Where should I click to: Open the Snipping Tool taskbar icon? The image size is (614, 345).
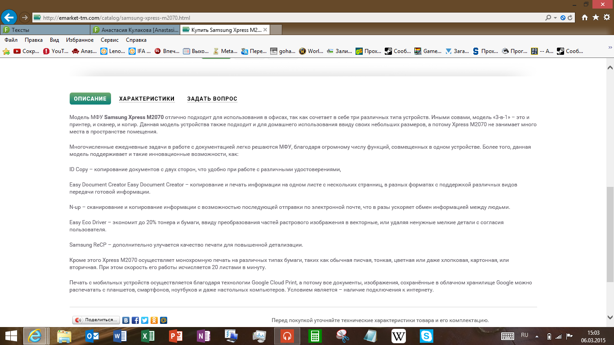pyautogui.click(x=343, y=336)
